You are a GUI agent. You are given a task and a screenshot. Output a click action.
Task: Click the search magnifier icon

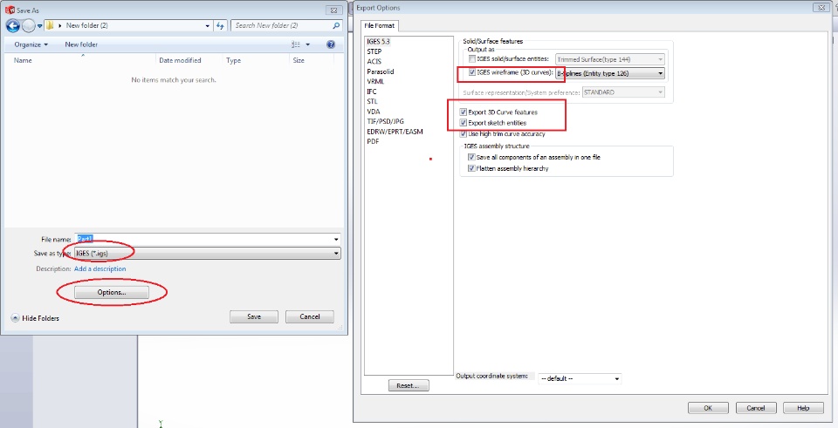point(335,25)
